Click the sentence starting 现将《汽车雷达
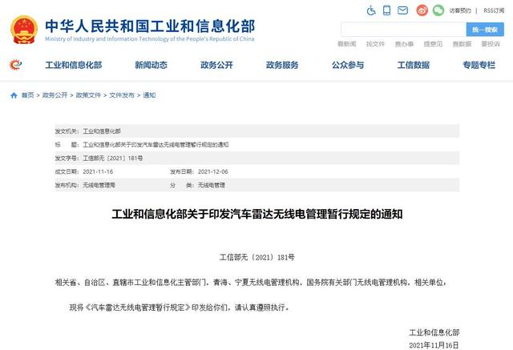Viewport: 513px width, 350px height. (x=180, y=308)
